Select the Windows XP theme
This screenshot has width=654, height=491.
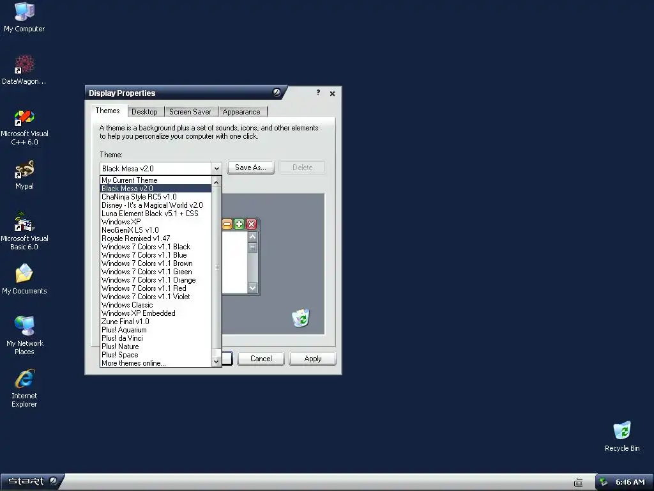[x=156, y=222]
